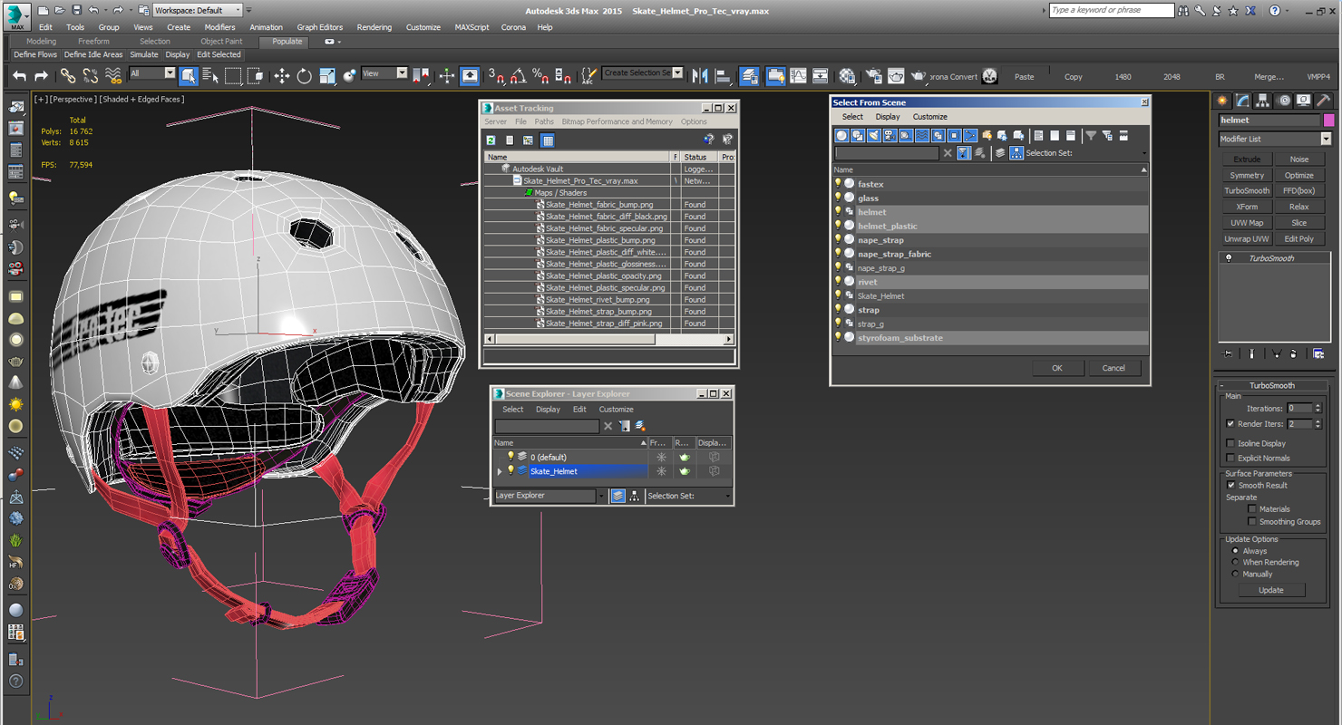Click the Unwrap UVW modifier button
The height and width of the screenshot is (725, 1342).
(1247, 238)
